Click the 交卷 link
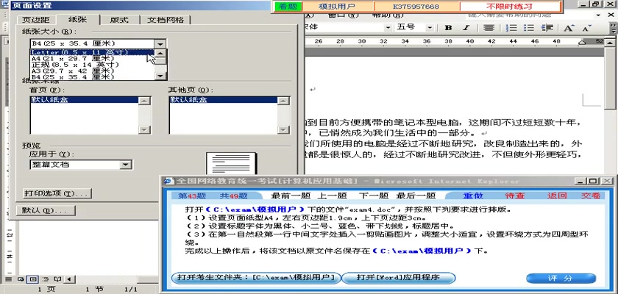Image resolution: width=618 pixels, height=294 pixels. pyautogui.click(x=591, y=196)
